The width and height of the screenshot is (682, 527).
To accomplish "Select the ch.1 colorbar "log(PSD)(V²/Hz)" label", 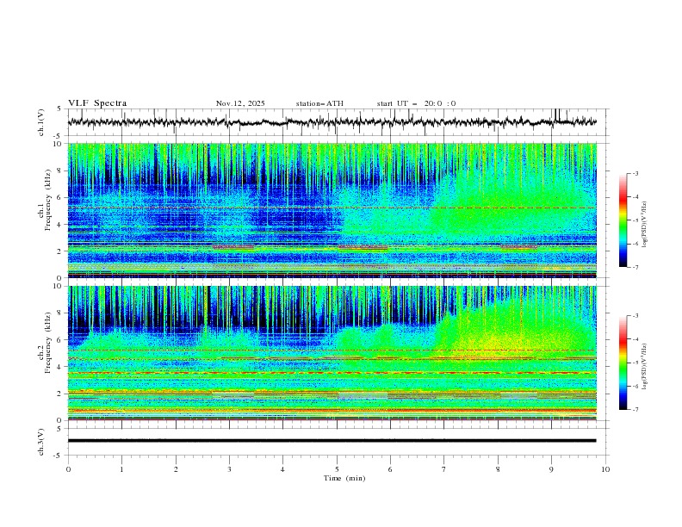I will point(645,224).
